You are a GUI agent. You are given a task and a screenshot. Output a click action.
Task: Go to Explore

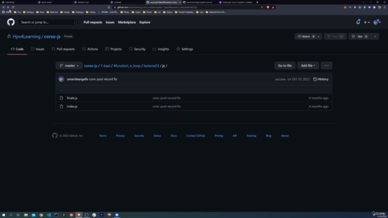[145, 22]
